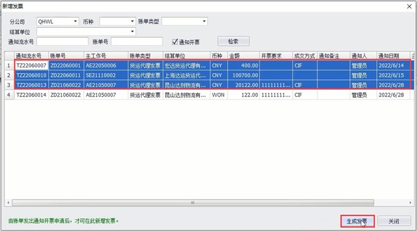Viewport: 417px width, 231px height.
Task: Focus the 账单号 input field
Action: coord(137,41)
